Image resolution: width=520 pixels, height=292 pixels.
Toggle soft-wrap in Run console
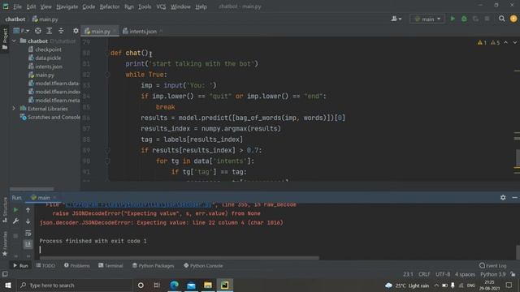[x=28, y=233]
